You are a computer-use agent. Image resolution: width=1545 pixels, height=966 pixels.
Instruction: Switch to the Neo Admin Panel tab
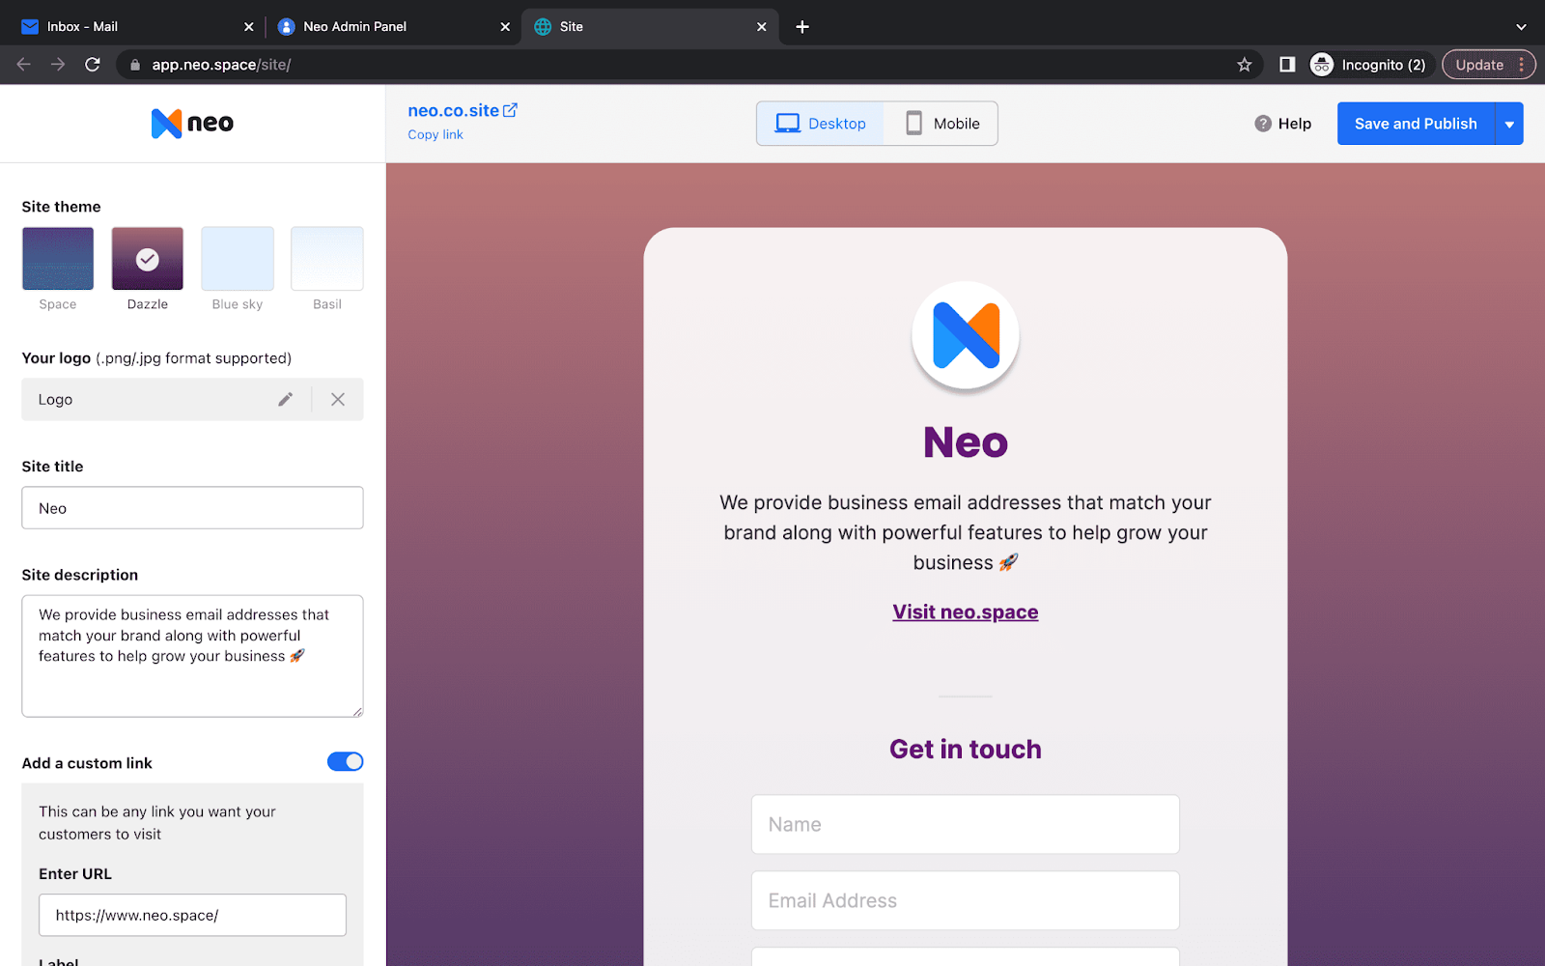pos(392,27)
